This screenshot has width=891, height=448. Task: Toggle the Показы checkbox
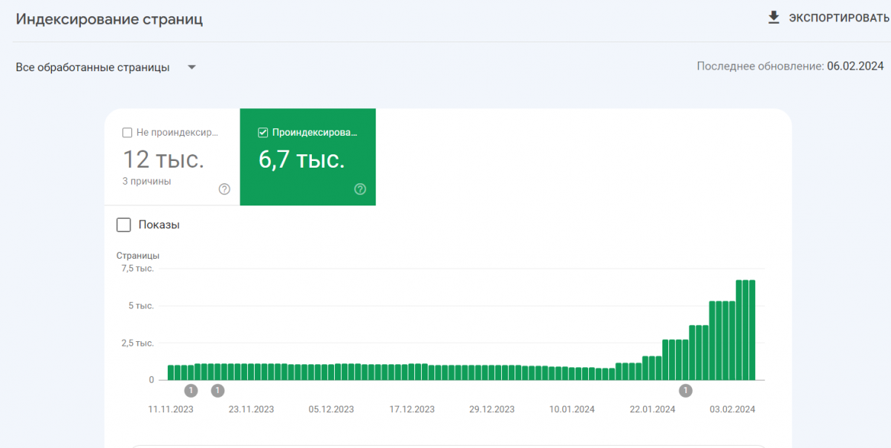124,225
